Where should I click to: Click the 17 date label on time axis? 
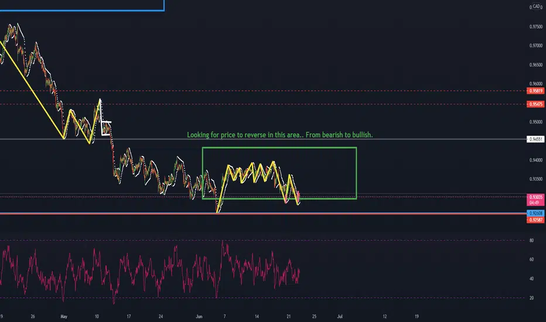(129, 316)
